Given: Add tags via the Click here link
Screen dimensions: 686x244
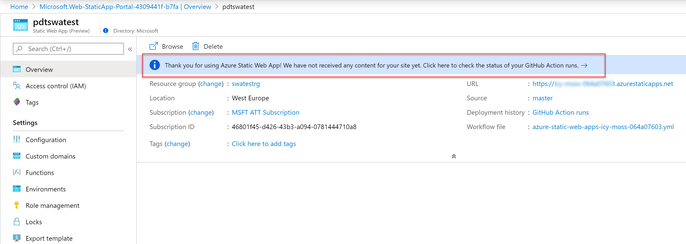Looking at the screenshot, I should (263, 143).
